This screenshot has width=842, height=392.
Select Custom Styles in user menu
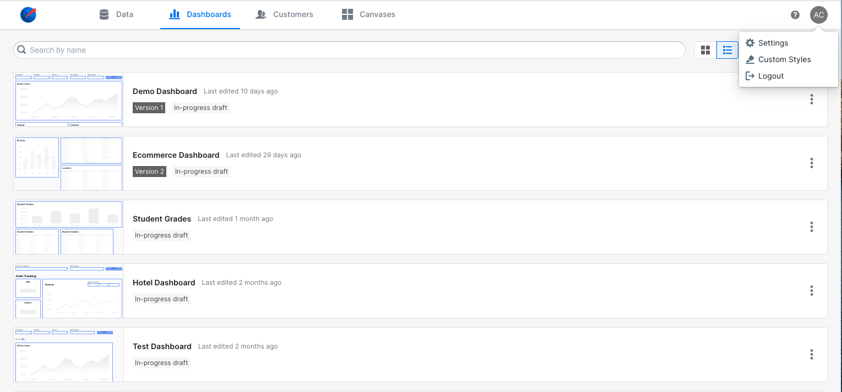pos(784,59)
